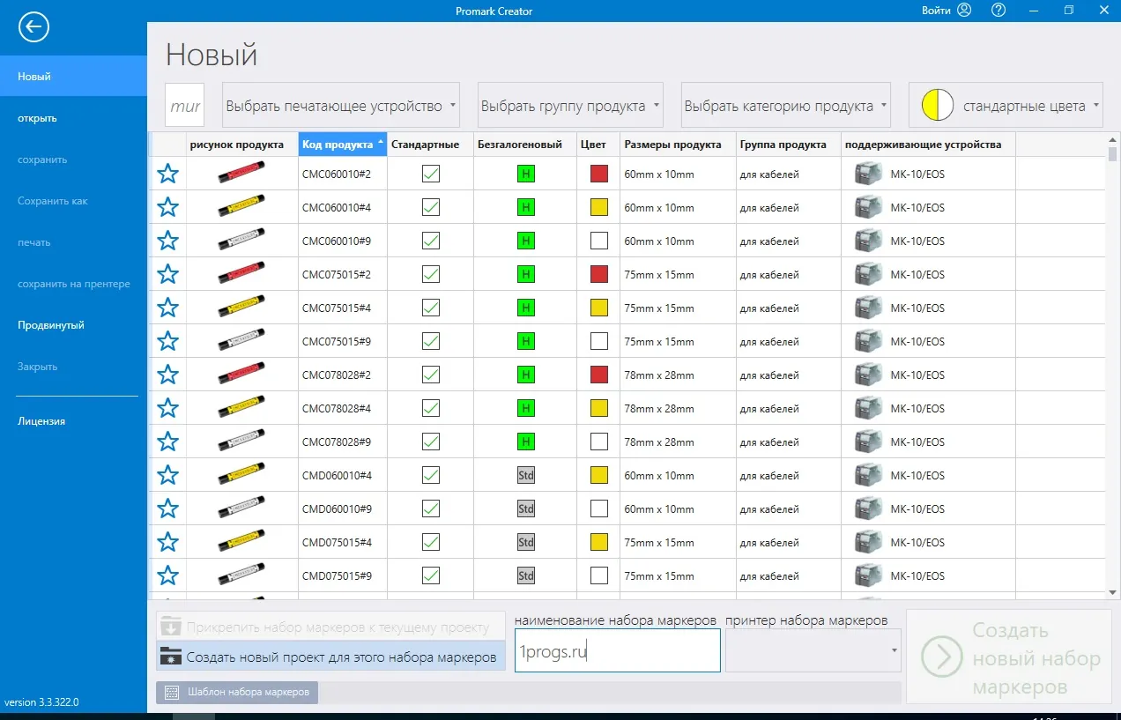Star the CMC078028#2 row
Screen dimensions: 1121x720
167,375
